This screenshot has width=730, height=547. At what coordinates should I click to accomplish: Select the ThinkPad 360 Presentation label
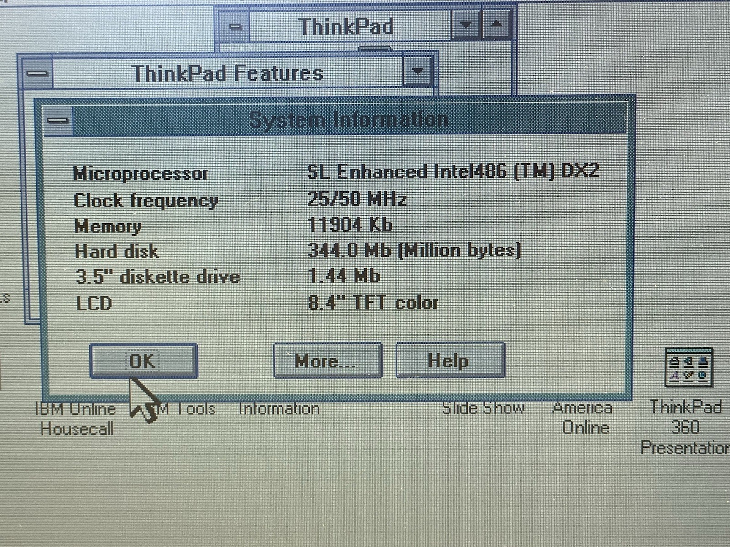(686, 427)
